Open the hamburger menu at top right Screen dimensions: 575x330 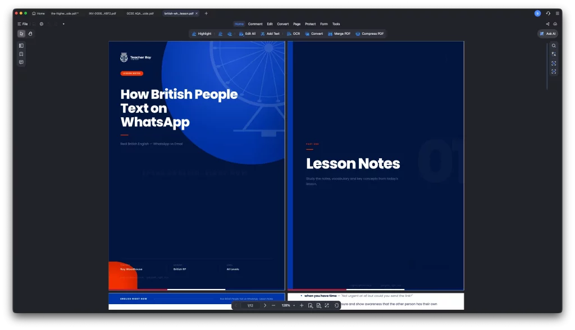[558, 13]
